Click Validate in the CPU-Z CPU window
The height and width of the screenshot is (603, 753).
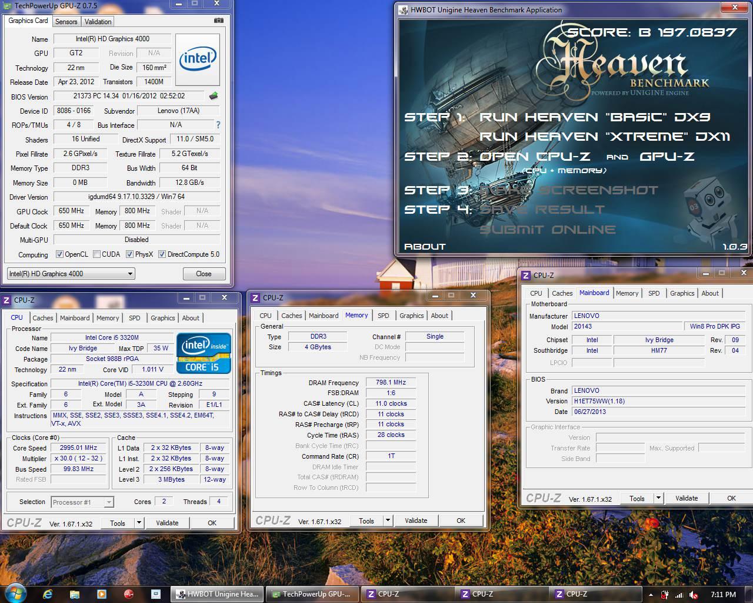[167, 523]
